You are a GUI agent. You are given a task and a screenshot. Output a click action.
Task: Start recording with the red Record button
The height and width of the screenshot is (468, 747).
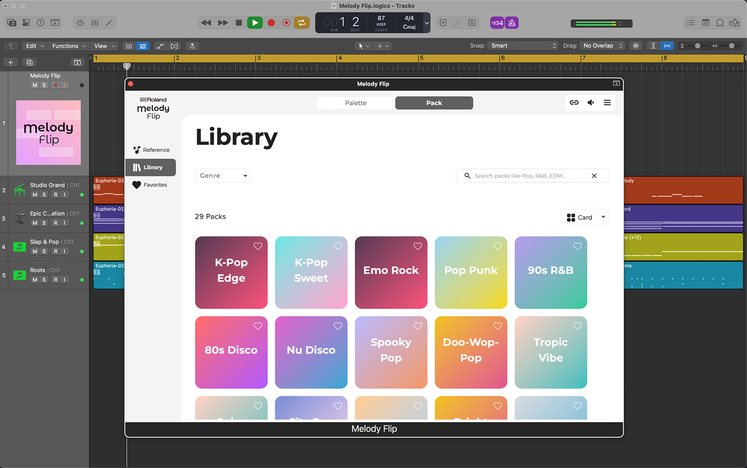click(271, 23)
